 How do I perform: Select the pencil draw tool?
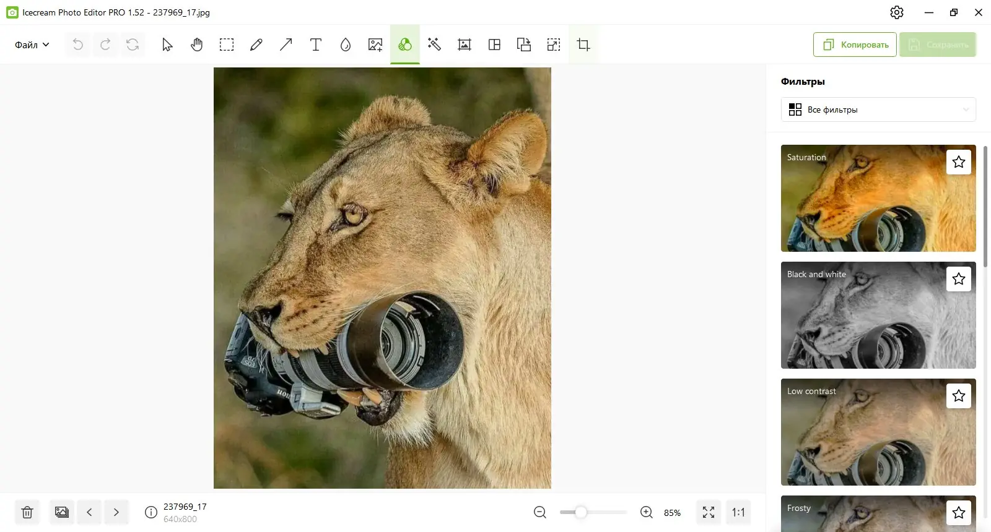coord(256,45)
